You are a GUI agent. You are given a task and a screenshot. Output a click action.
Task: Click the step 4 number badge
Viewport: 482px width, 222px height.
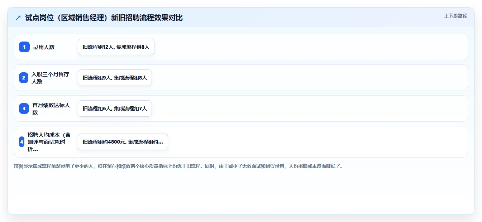click(x=22, y=142)
